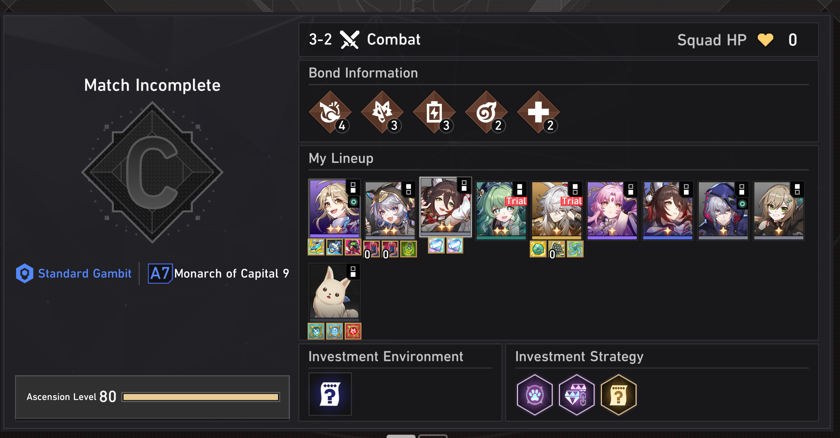This screenshot has width=840, height=438.
Task: Click the blonde first lineup character
Action: (x=334, y=208)
